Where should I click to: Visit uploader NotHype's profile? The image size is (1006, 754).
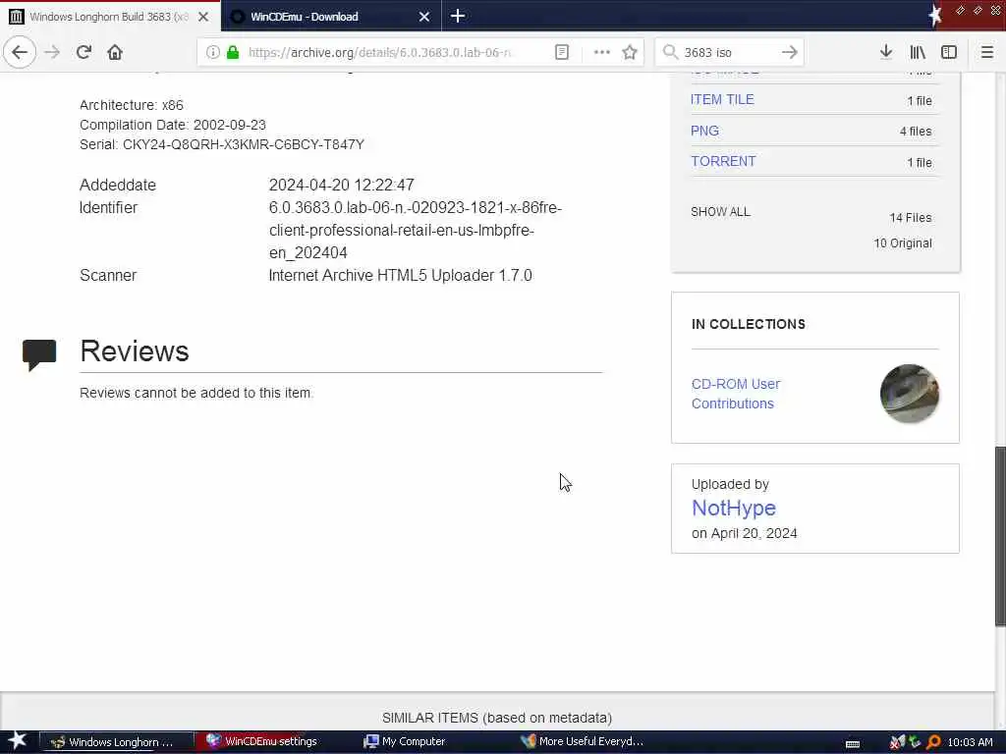[733, 508]
